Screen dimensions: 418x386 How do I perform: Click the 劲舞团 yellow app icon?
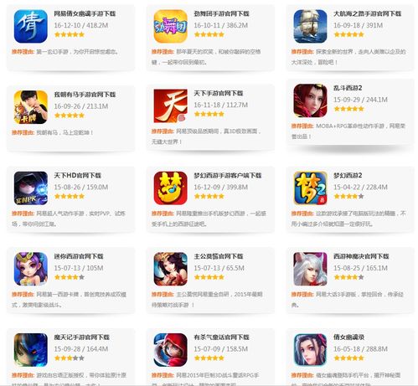(171, 26)
